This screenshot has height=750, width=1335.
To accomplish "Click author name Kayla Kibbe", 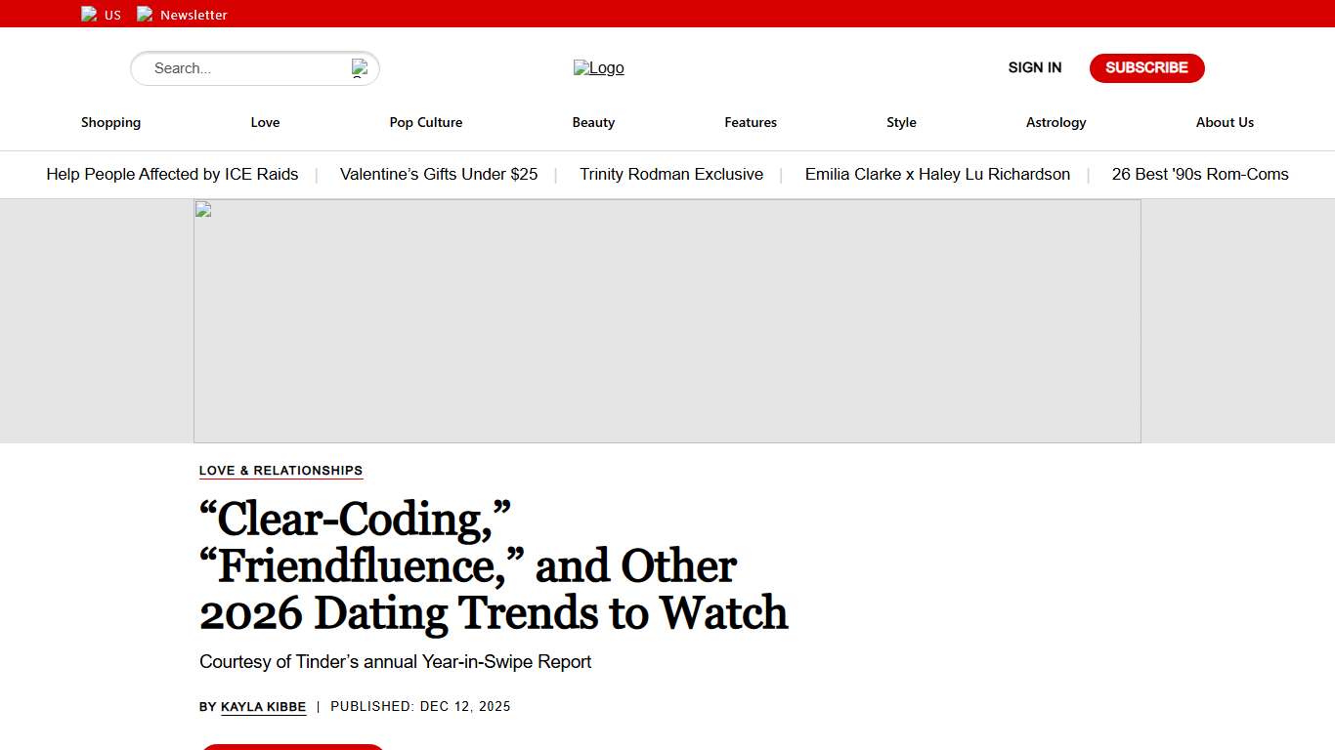I will click(263, 707).
